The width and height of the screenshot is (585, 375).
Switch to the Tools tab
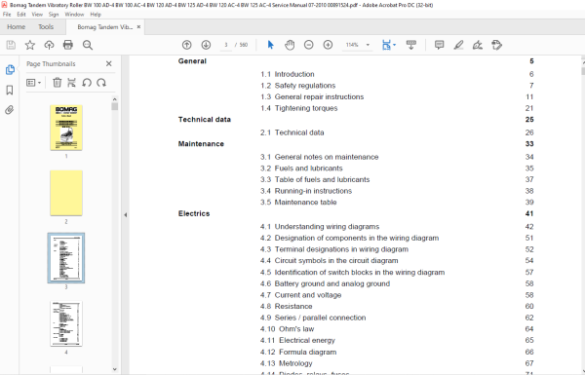coord(46,27)
